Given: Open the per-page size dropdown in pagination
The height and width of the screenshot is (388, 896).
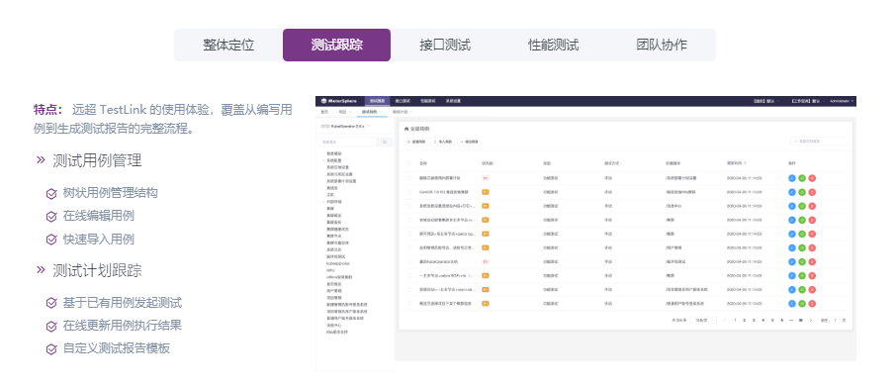Looking at the screenshot, I should pos(703,321).
